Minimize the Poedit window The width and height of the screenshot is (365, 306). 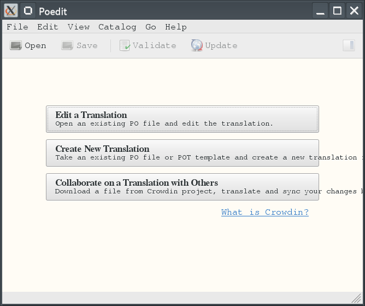320,10
